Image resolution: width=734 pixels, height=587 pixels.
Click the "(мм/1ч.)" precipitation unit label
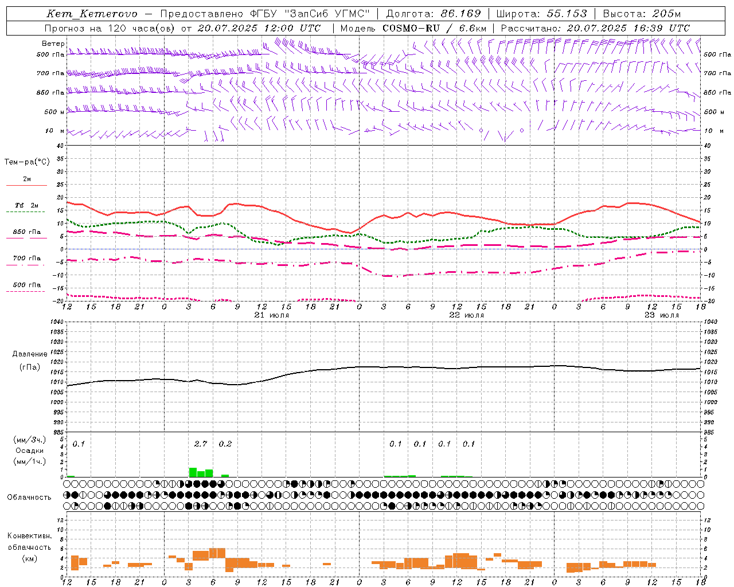tap(29, 461)
